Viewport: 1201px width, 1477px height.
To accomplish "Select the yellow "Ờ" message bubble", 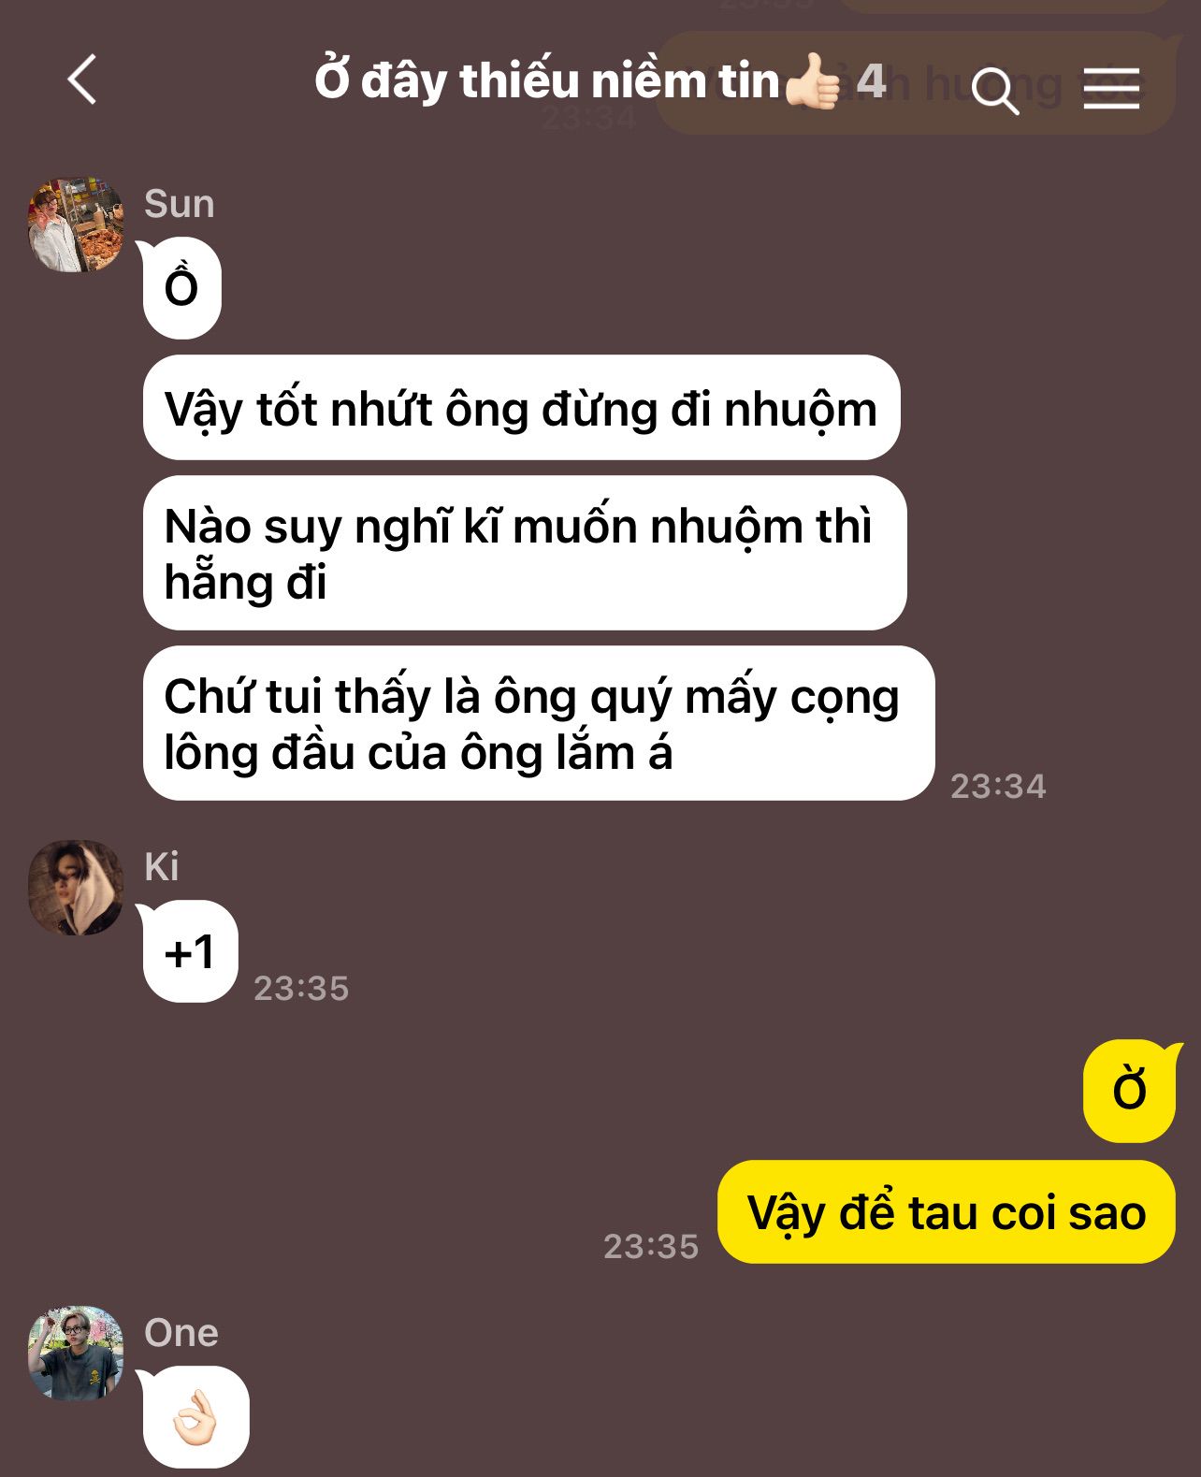I will click(x=1130, y=1091).
